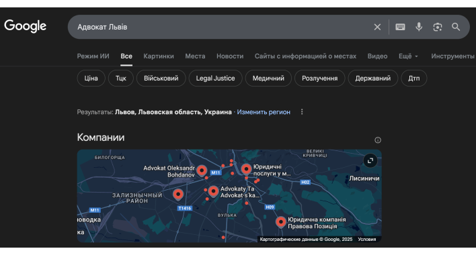Click ВУЛЬКА district label on map
The width and height of the screenshot is (476, 255).
pyautogui.click(x=227, y=215)
